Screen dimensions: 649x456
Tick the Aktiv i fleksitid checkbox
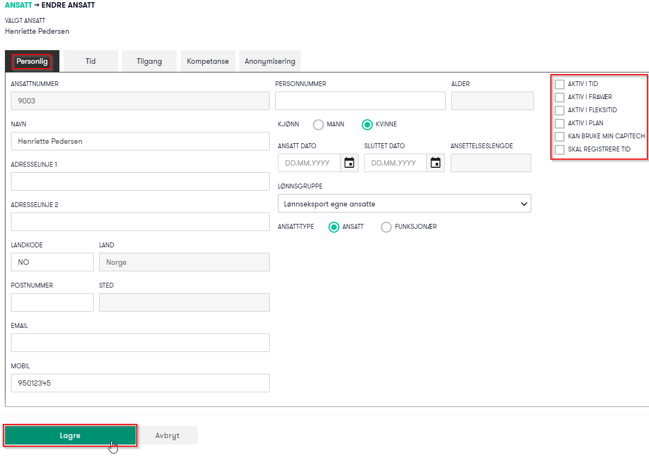560,111
